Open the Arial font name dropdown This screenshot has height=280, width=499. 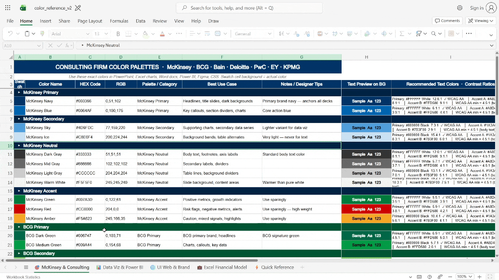[88, 34]
